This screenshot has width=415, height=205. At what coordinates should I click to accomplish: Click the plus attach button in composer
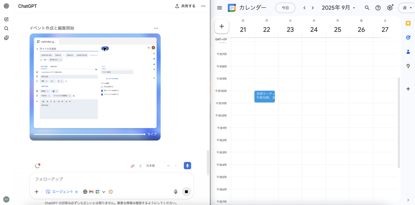pyautogui.click(x=36, y=192)
